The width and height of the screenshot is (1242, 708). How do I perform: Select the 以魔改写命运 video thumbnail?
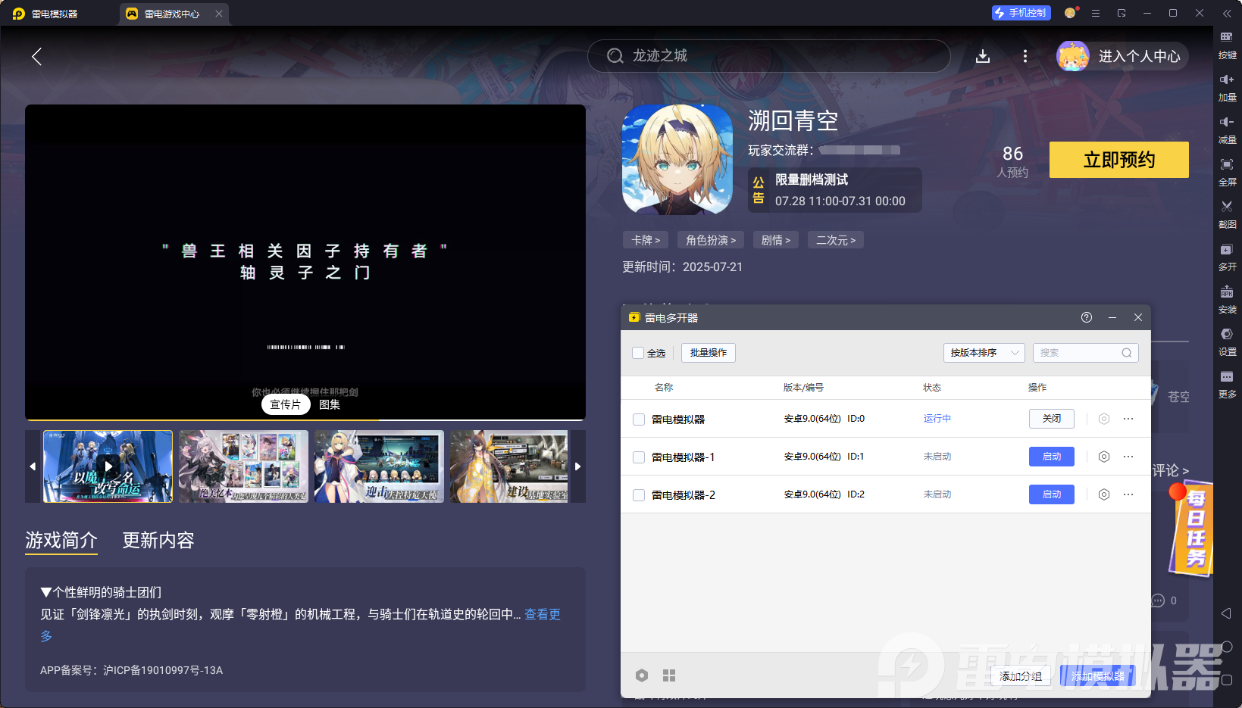pos(108,466)
